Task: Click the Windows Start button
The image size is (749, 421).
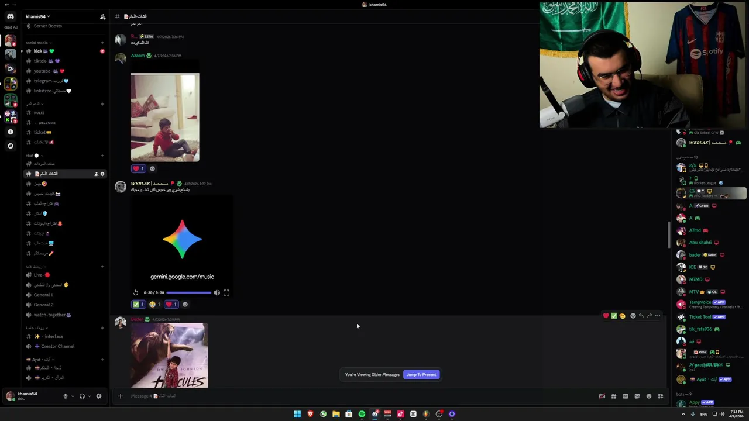Action: (297, 414)
